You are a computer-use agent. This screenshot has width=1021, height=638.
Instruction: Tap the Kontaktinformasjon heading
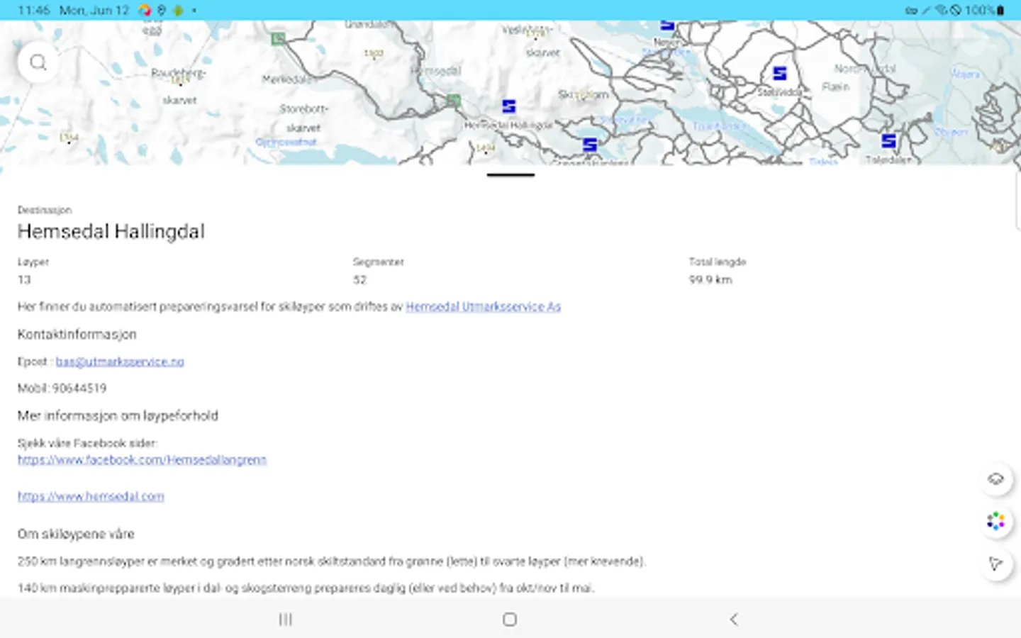coord(77,335)
